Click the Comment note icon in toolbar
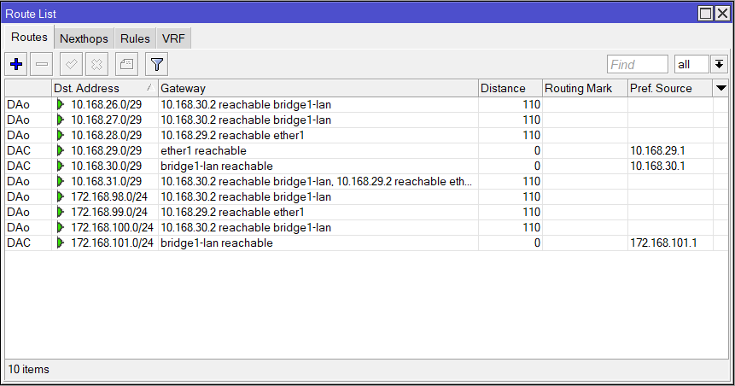The height and width of the screenshot is (386, 735). point(126,64)
